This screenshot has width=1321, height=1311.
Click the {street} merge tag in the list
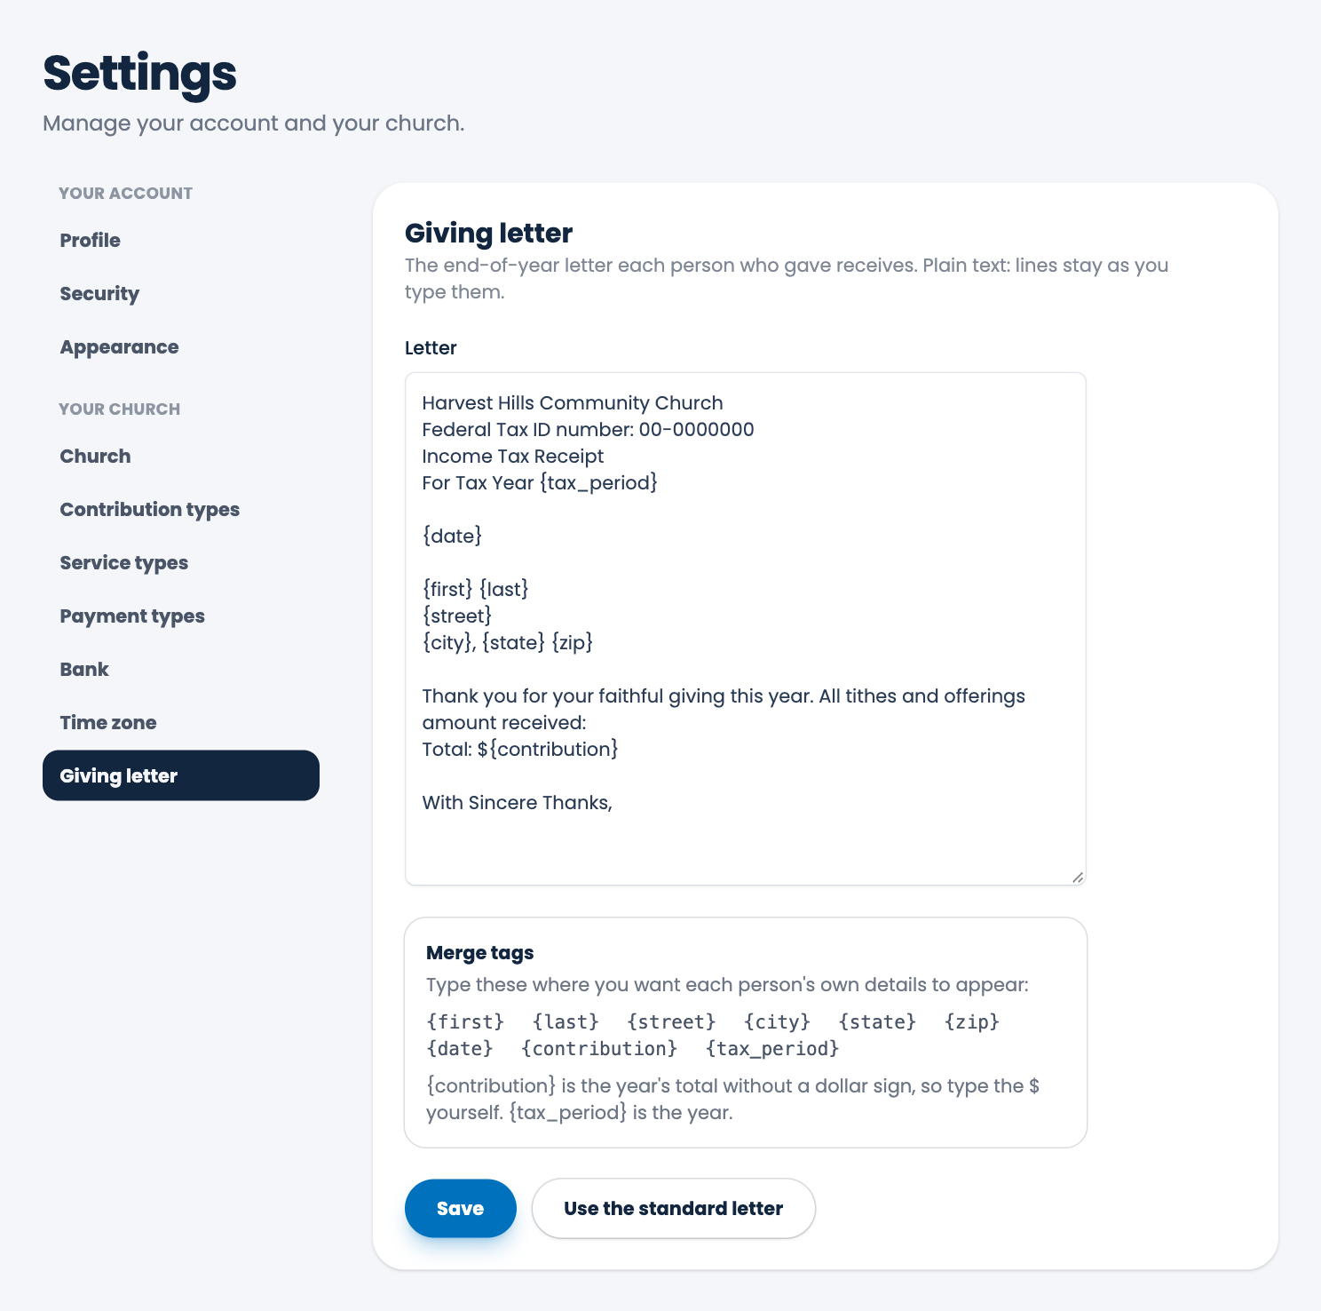pos(671,1021)
